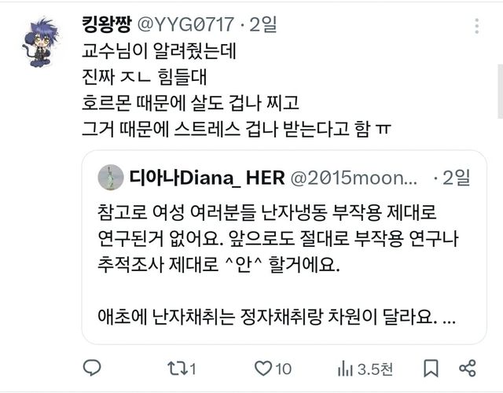Screen dimensions: 503x393
Task: Open 디아나Diana_HER small avatar
Action: [111, 178]
